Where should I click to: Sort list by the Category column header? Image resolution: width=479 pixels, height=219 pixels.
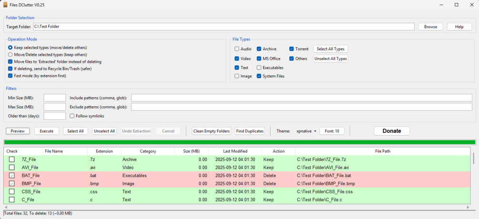pos(148,151)
